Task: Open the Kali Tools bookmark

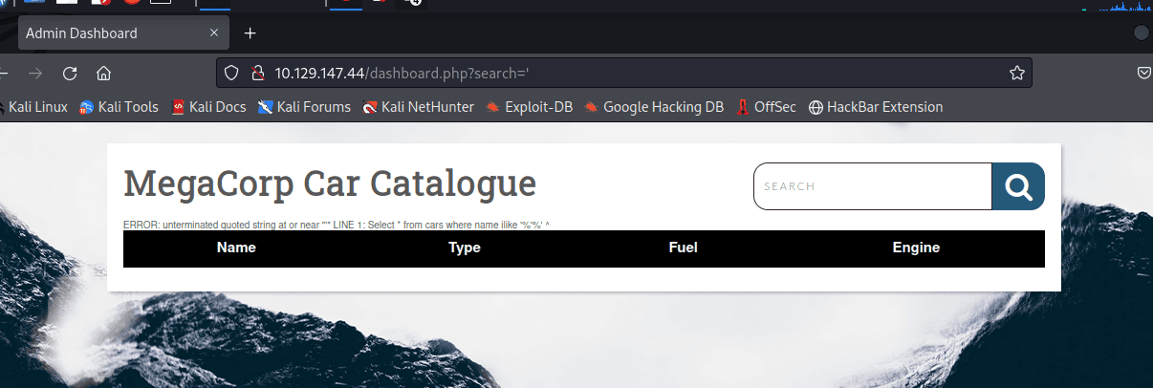Action: click(119, 107)
